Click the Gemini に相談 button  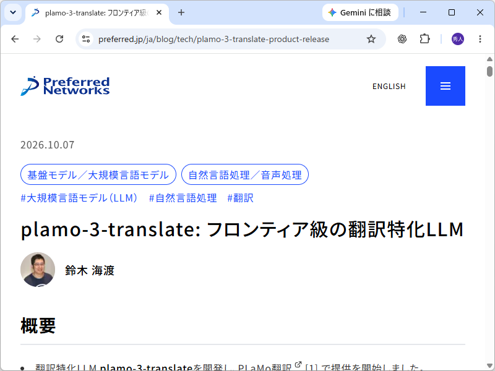360,12
